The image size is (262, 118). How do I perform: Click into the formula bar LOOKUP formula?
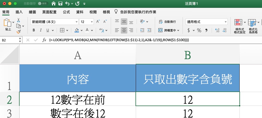pos(119,40)
